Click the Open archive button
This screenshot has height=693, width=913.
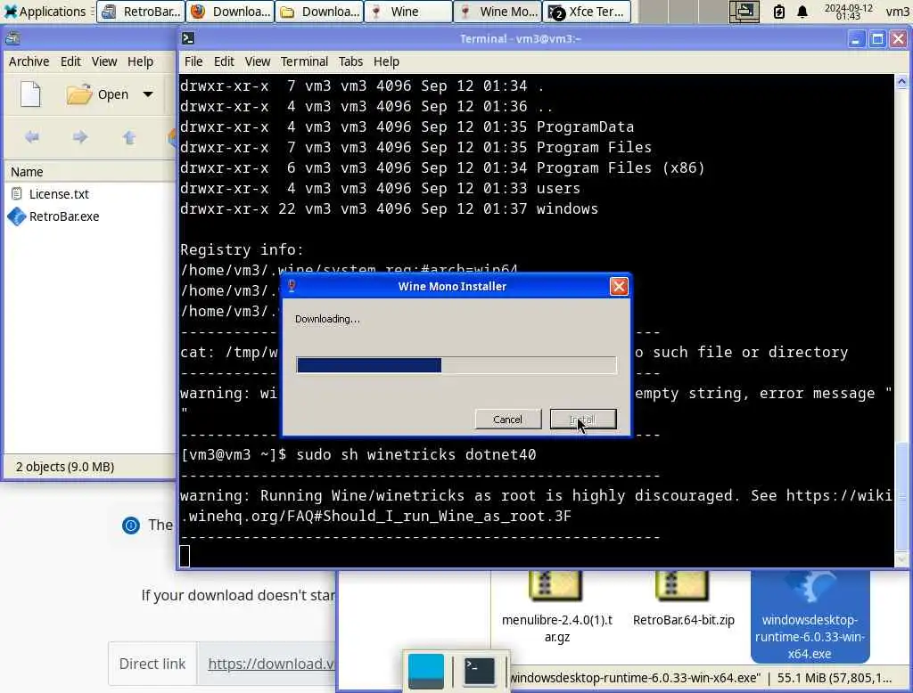click(97, 94)
